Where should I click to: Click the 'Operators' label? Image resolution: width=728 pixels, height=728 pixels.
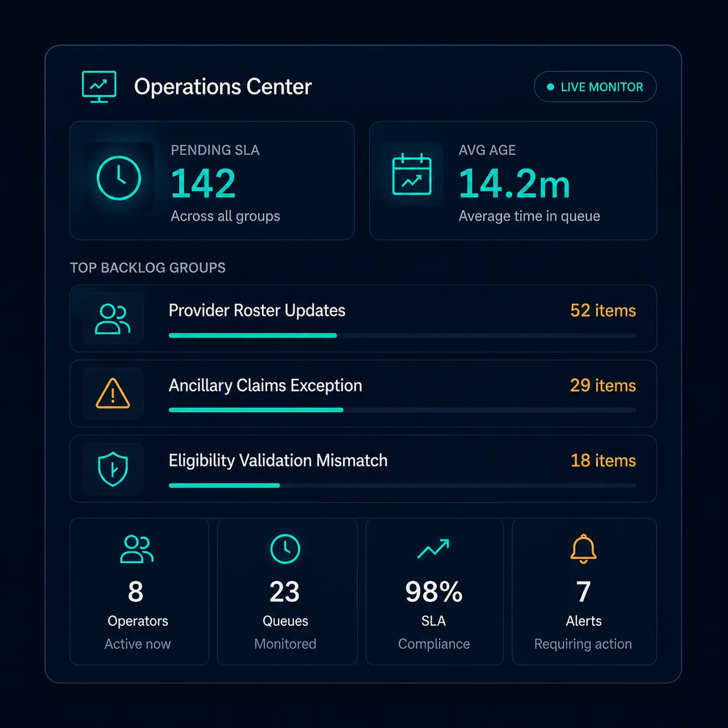coord(138,621)
